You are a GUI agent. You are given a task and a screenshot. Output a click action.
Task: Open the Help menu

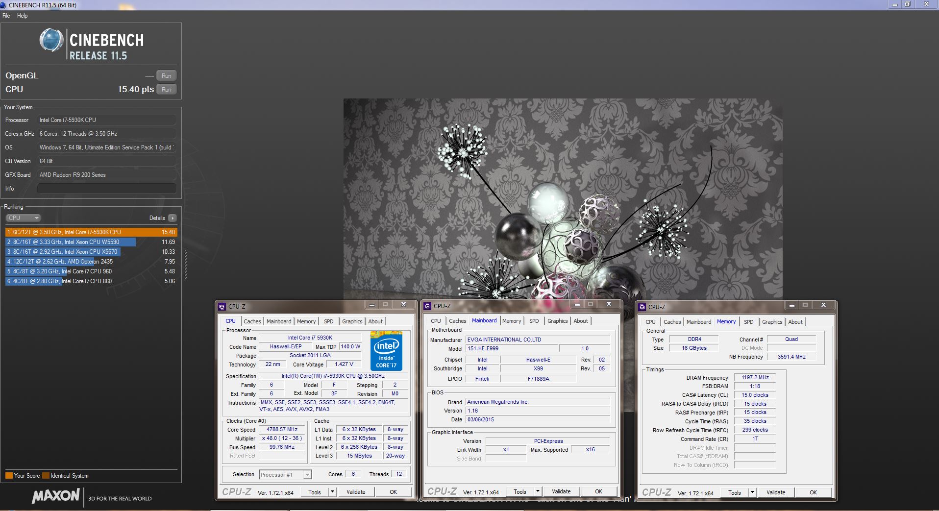pyautogui.click(x=23, y=16)
